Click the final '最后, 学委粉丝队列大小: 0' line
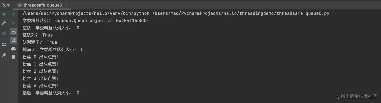Viewport: 381px width, 103px height. pos(51,93)
